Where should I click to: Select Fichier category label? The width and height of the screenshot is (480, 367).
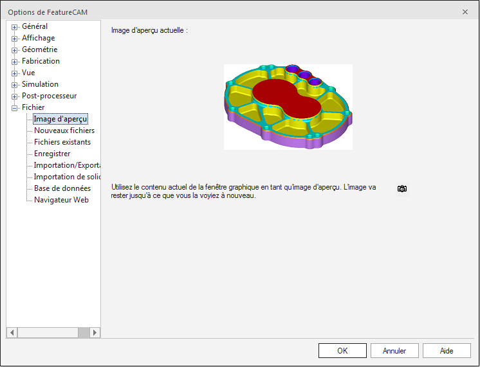[33, 107]
